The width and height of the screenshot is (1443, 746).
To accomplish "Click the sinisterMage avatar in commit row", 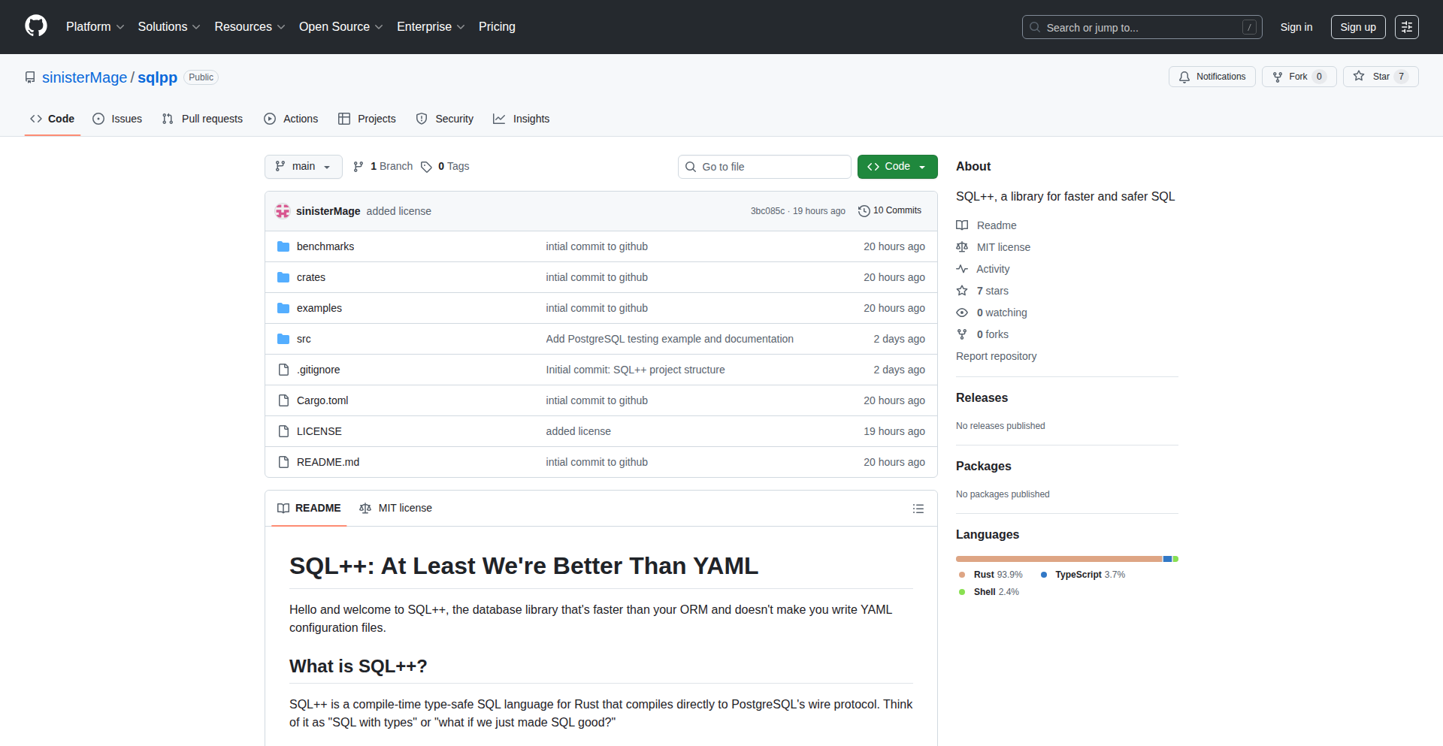I will pos(283,211).
